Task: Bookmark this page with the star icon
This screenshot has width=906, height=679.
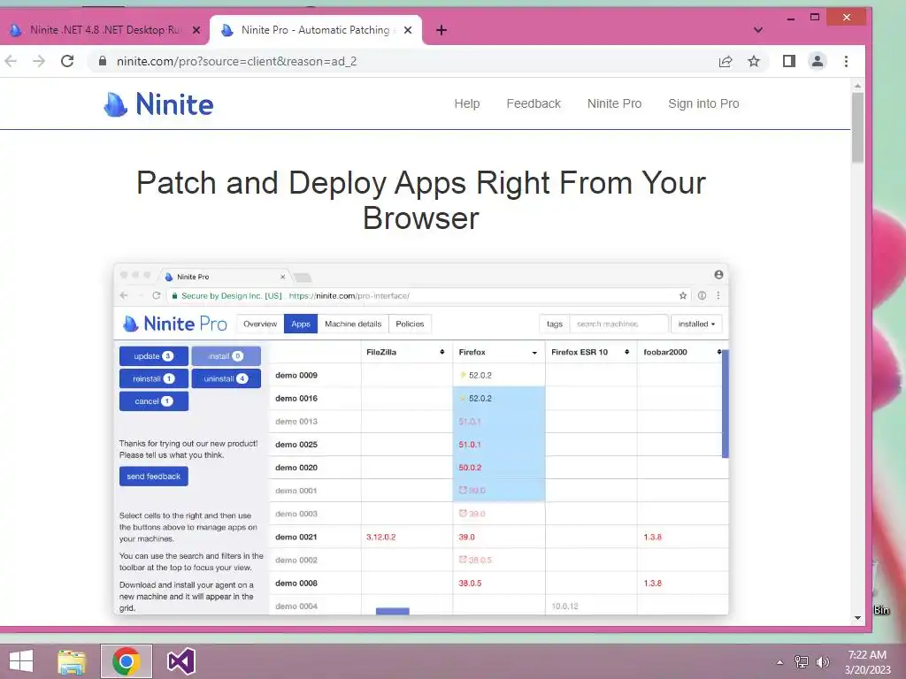Action: click(754, 61)
